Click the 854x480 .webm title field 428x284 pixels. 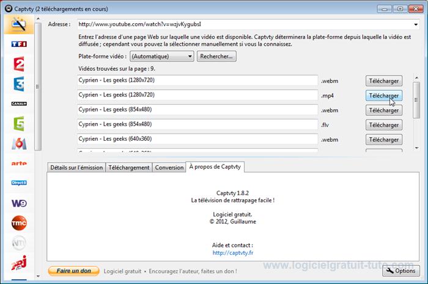[x=197, y=110]
